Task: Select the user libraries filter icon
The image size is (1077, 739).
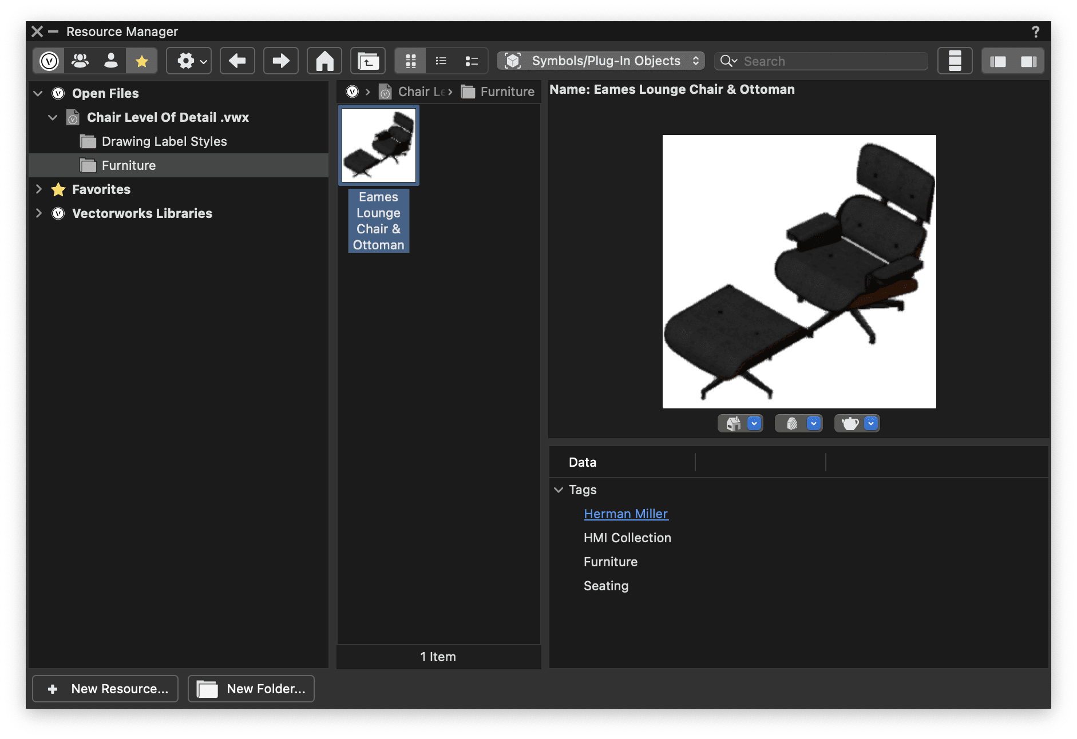Action: coord(111,61)
